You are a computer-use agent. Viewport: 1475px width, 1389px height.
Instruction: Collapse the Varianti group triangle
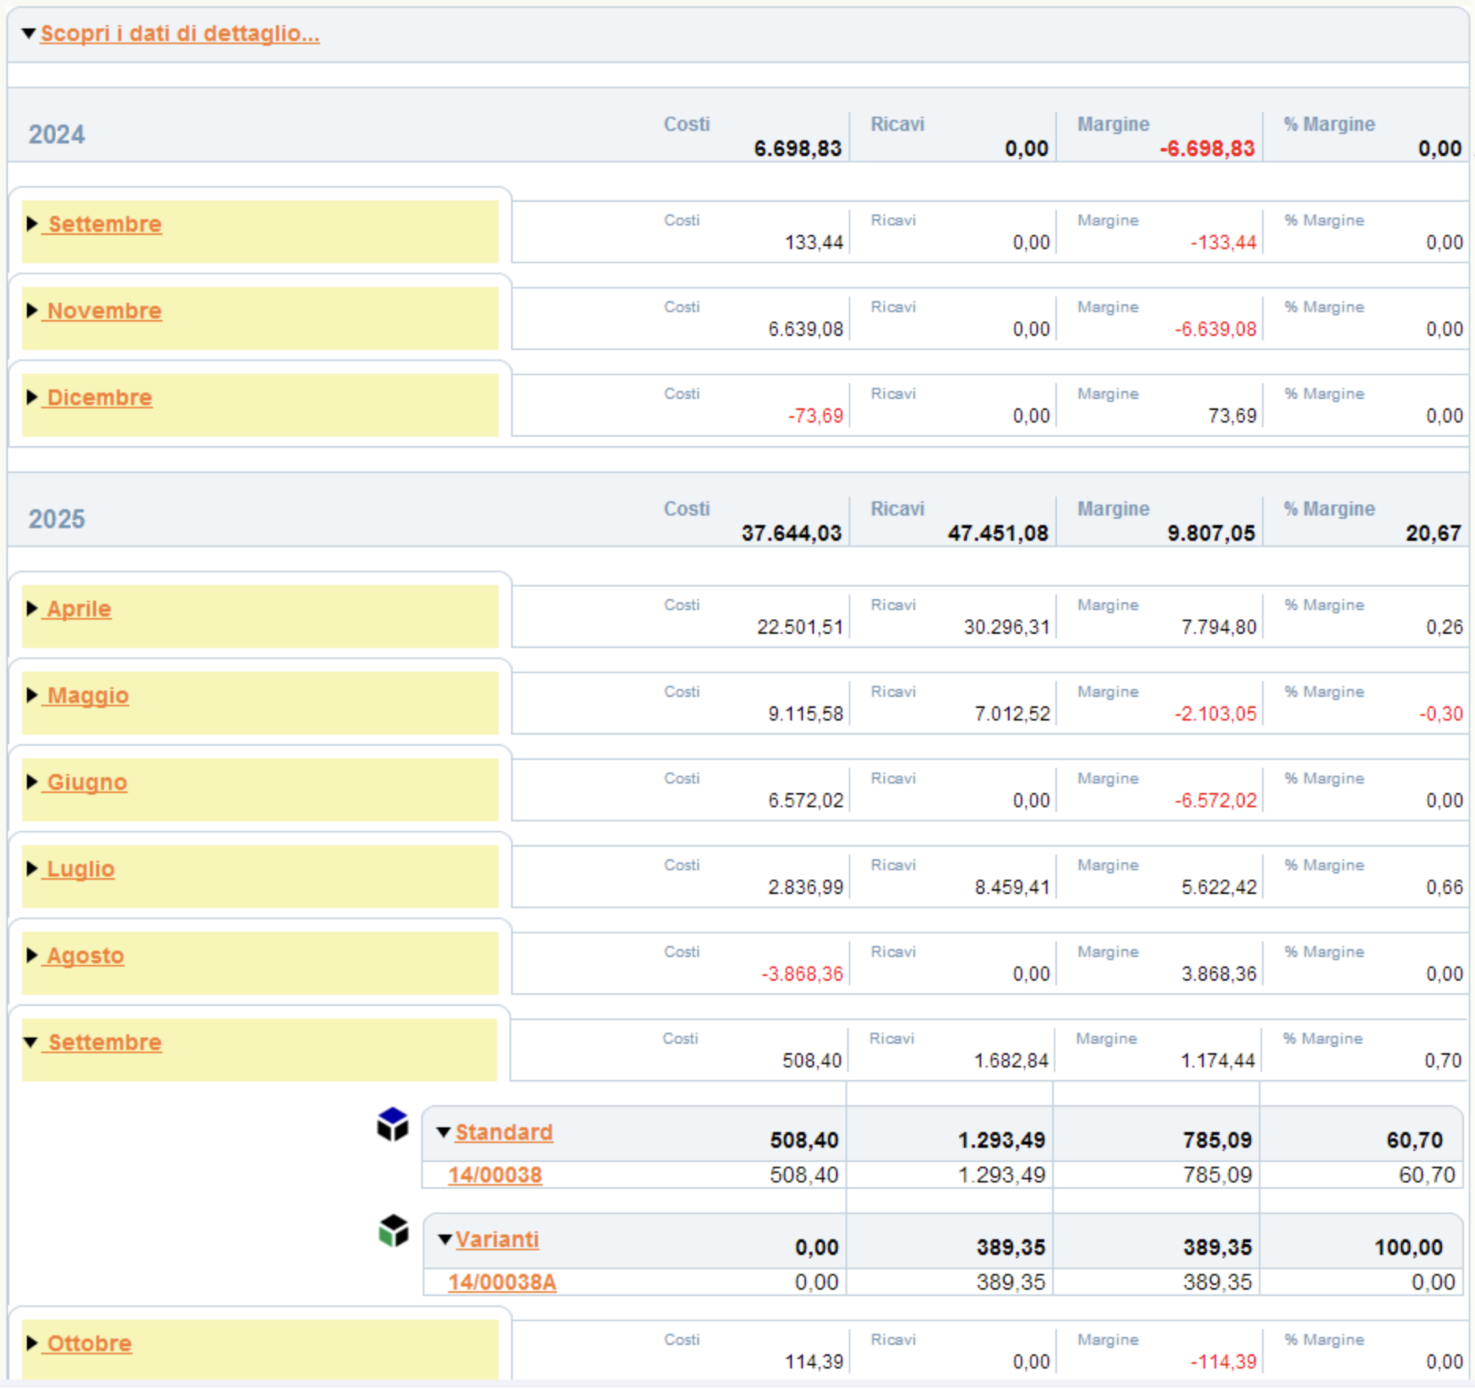point(445,1240)
